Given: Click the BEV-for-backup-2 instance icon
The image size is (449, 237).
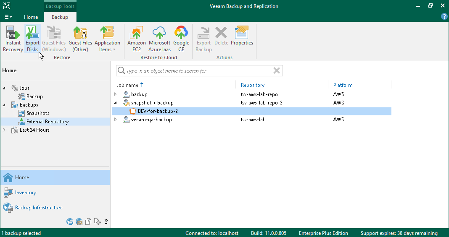Looking at the screenshot, I should (132, 111).
